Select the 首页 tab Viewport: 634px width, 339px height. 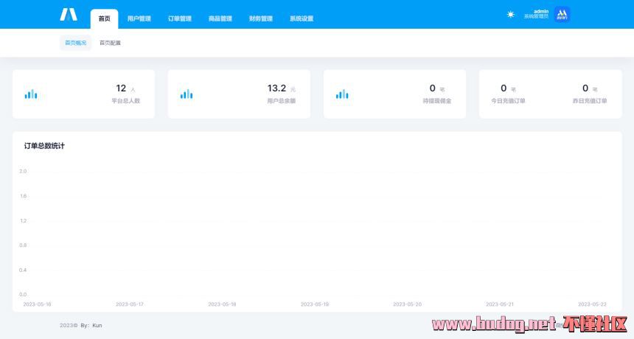(x=105, y=18)
